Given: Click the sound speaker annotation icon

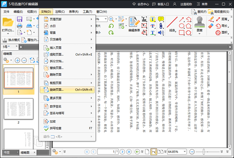Looking at the screenshot, I should click(x=161, y=33).
